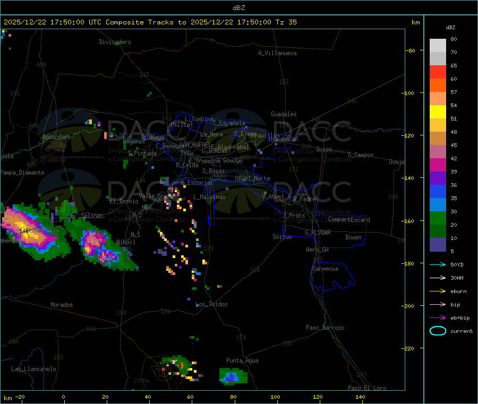Click the dBZ title at top

click(x=238, y=8)
